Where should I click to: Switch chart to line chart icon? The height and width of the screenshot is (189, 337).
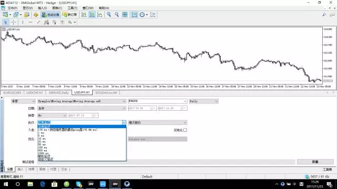[x=100, y=15]
